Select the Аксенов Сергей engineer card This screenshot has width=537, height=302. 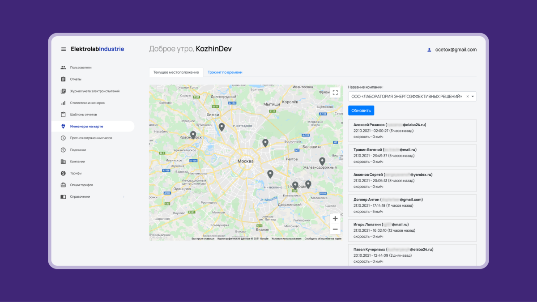412,181
